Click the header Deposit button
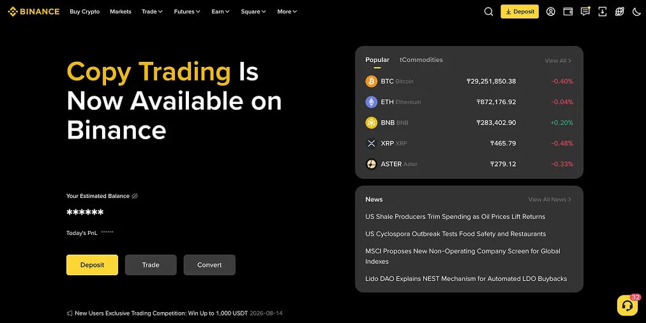The image size is (646, 323). (x=520, y=11)
